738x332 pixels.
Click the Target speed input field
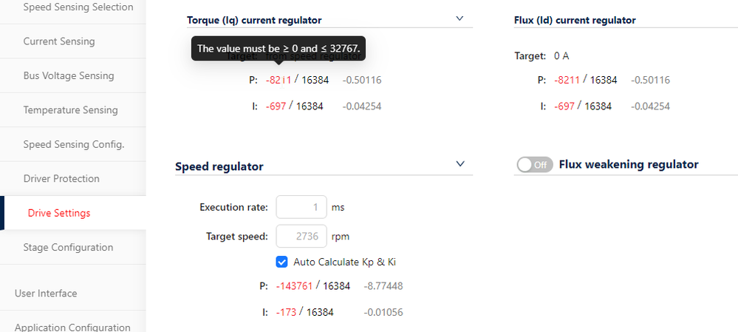click(x=301, y=237)
